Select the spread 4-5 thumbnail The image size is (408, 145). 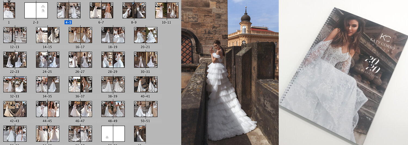[x=69, y=11]
